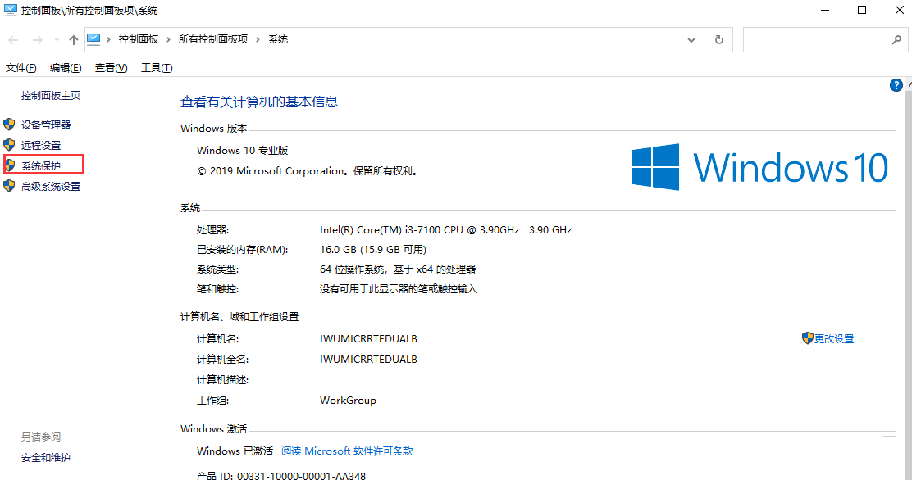
Task: Open the address bar history dropdown
Action: 691,40
